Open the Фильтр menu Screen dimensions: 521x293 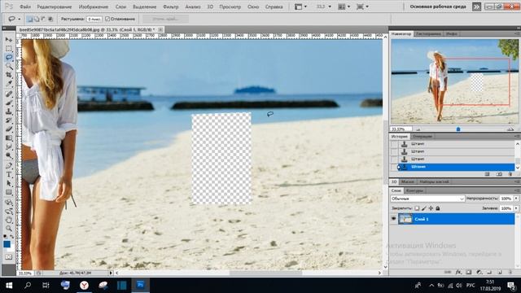[x=171, y=7]
